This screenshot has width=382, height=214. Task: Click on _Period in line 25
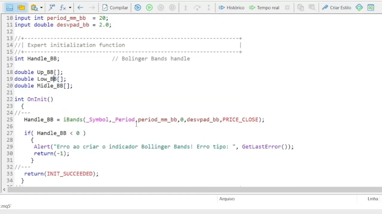(x=123, y=119)
